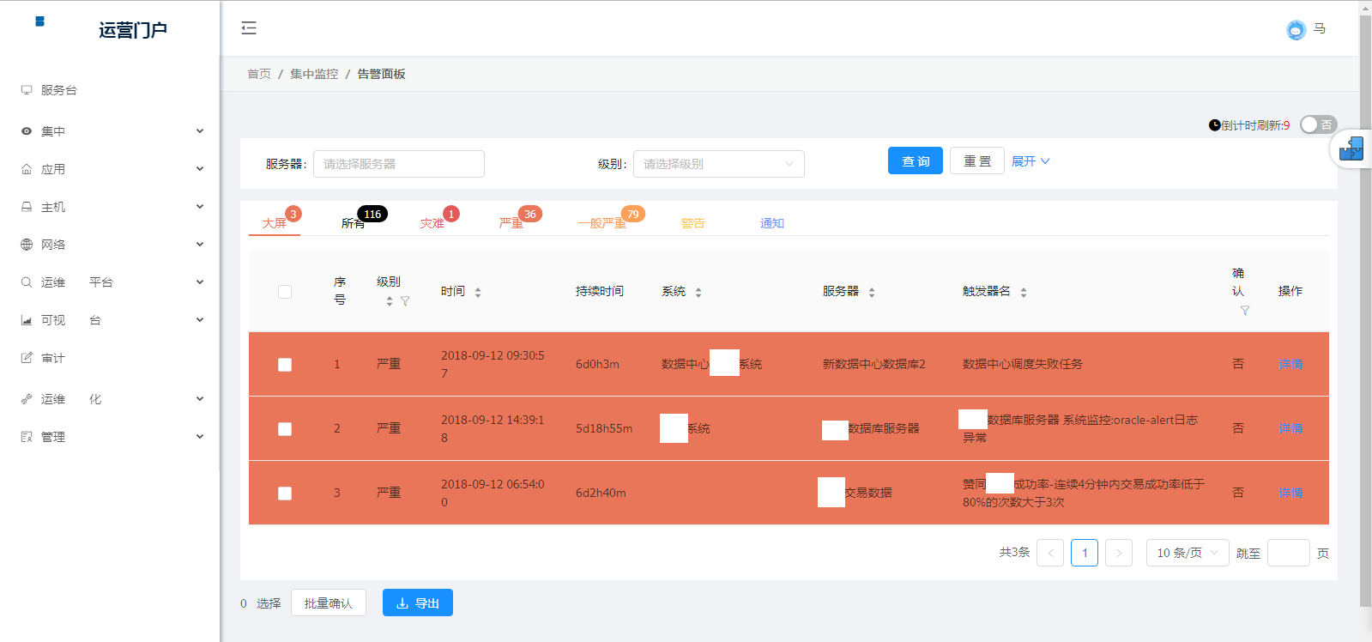Check the checkbox for row 3
Screen dimensions: 1372x642
point(285,494)
